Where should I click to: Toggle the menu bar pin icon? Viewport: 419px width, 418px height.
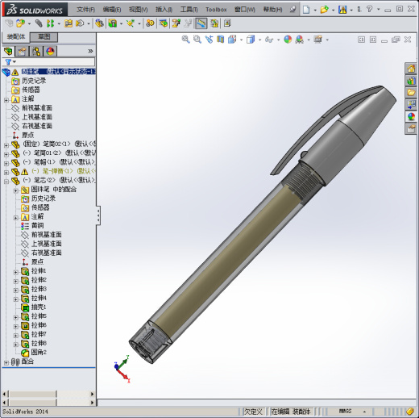pyautogui.click(x=292, y=10)
